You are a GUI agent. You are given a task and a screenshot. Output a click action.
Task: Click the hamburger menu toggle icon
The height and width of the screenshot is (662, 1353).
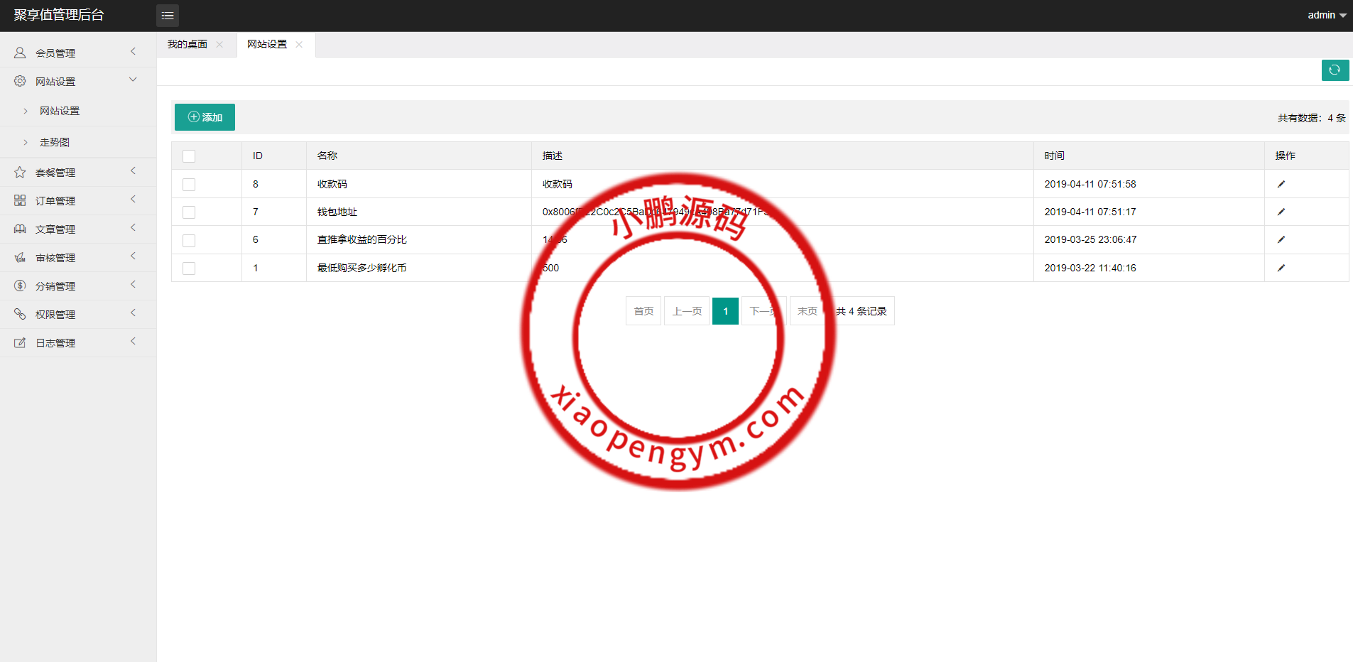pos(168,15)
